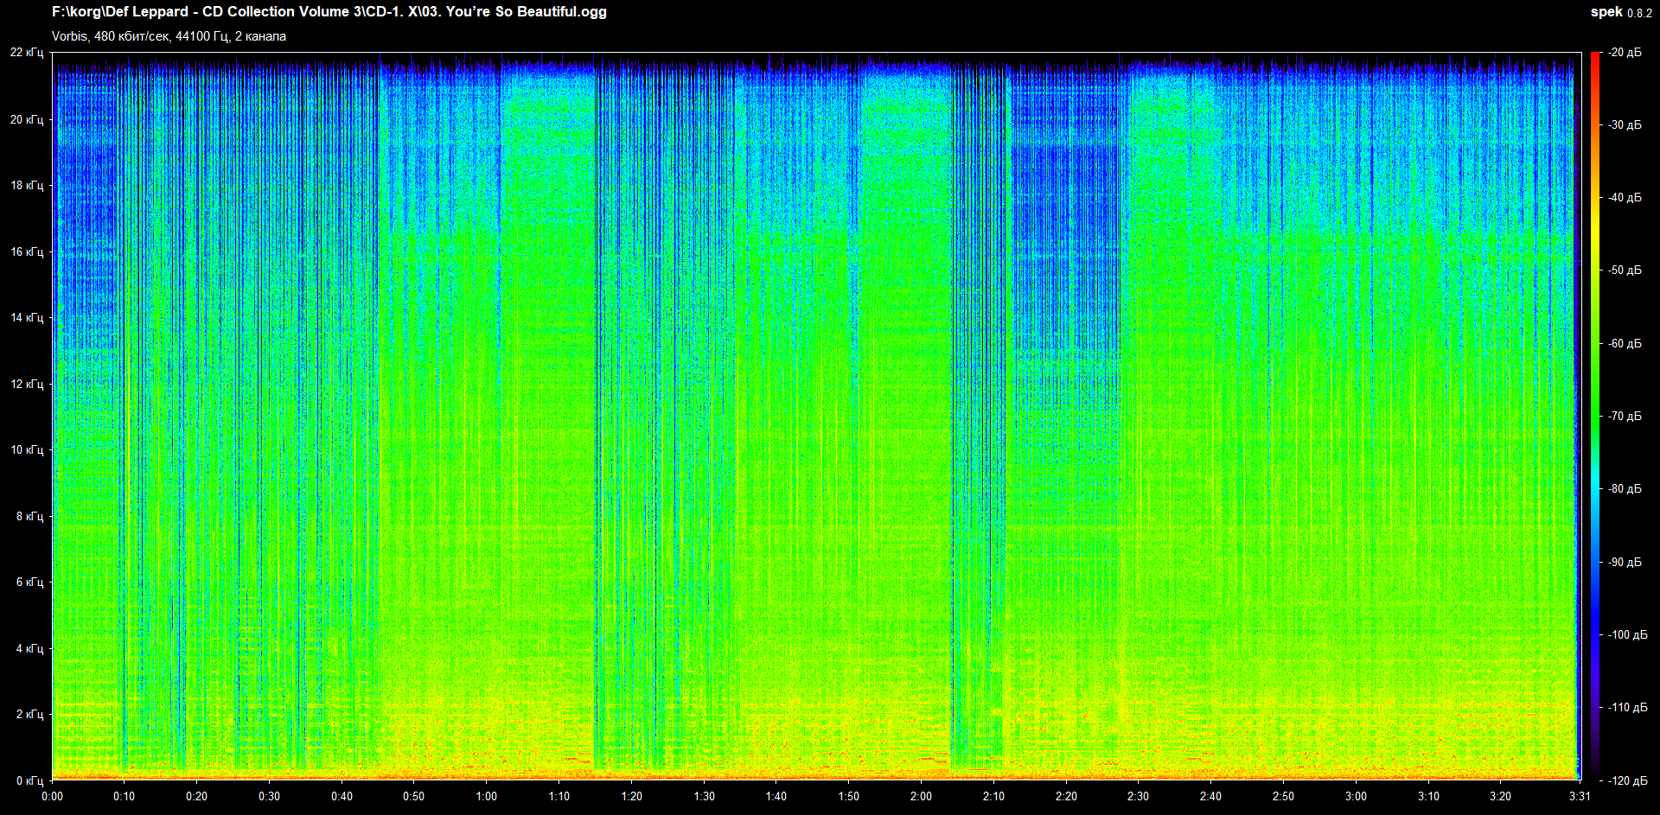Image resolution: width=1660 pixels, height=815 pixels.
Task: Click the 0 kHz frequency axis label
Action: tap(29, 780)
